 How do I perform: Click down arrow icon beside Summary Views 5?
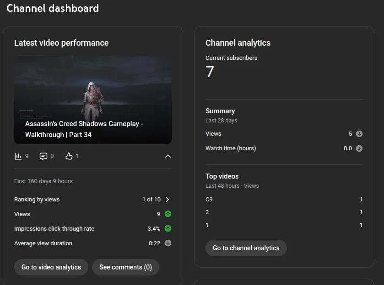359,134
